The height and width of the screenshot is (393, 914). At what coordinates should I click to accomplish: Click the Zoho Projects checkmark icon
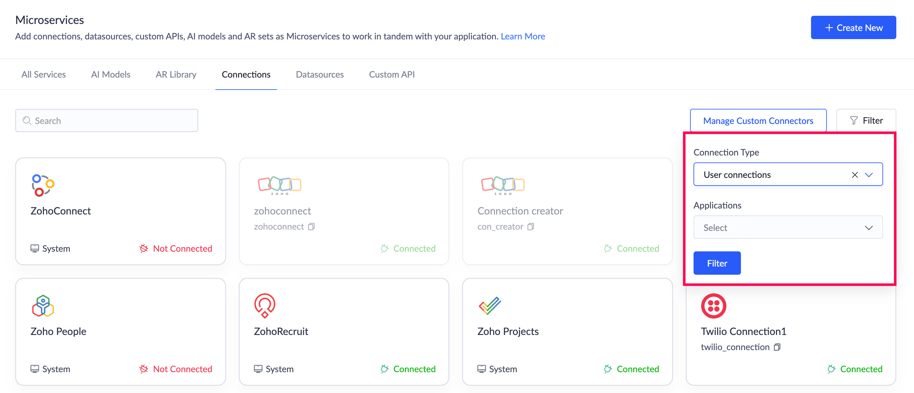tap(490, 305)
